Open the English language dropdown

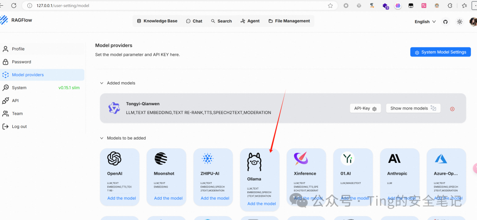(x=425, y=22)
